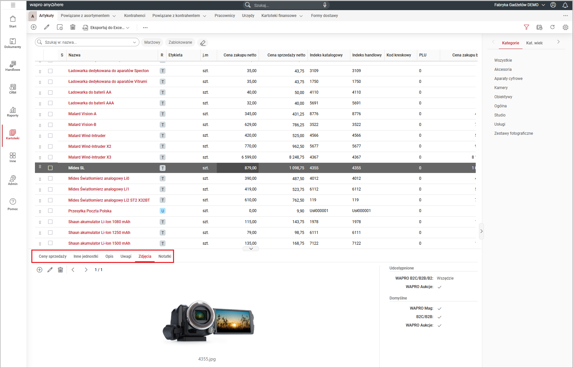Click the notifications bell icon

point(565,5)
